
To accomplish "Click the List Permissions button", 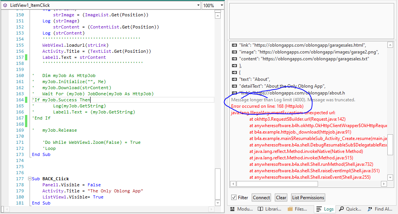I will point(308,197).
